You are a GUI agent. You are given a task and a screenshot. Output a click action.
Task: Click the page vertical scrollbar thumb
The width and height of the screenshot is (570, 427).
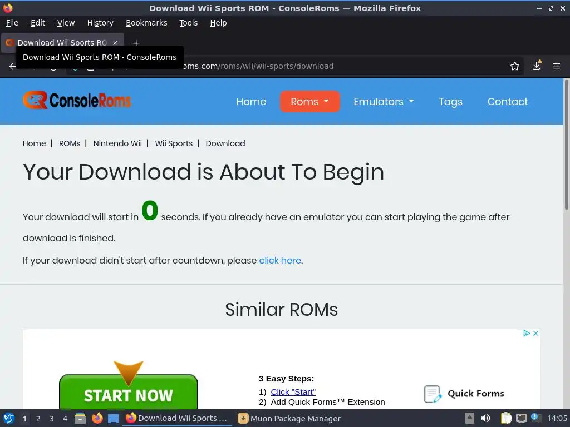(566, 144)
